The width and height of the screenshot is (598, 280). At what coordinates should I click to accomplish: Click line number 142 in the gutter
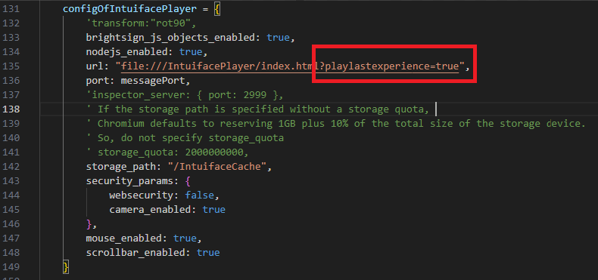tap(11, 167)
